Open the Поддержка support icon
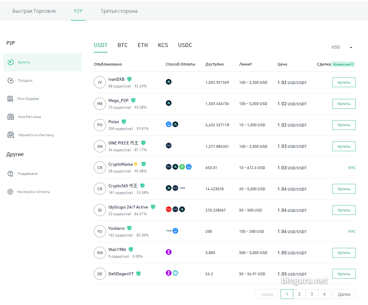 pyautogui.click(x=11, y=174)
